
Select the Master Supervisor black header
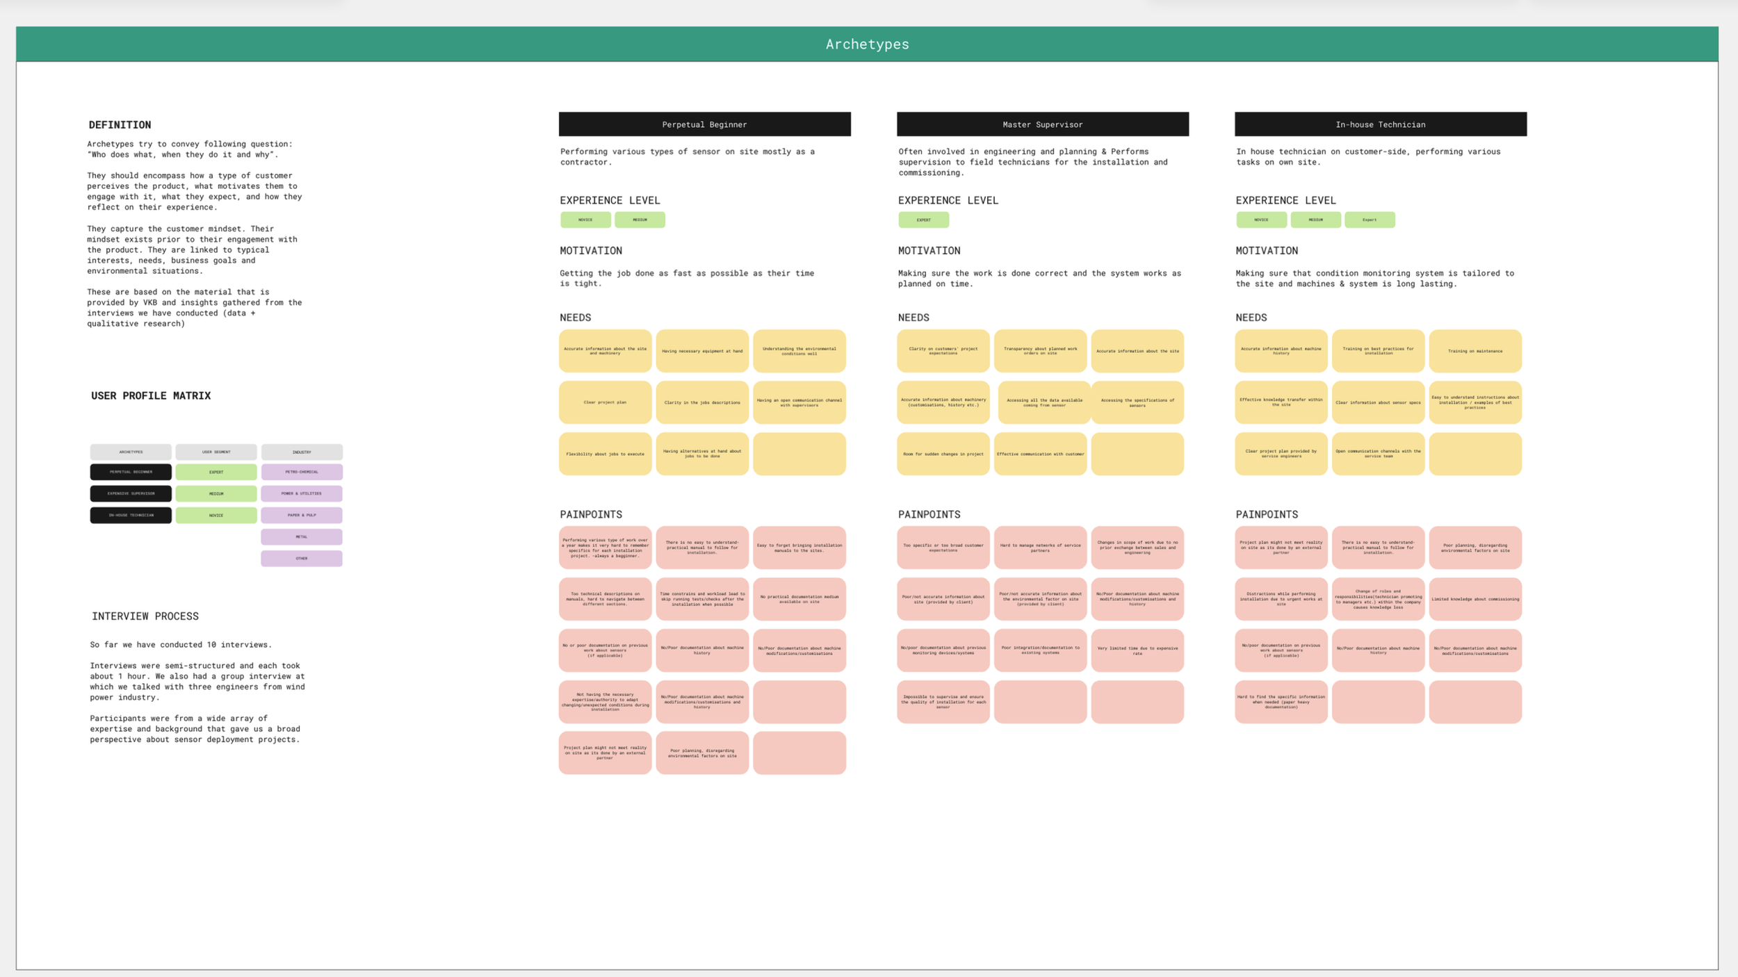coord(1043,124)
